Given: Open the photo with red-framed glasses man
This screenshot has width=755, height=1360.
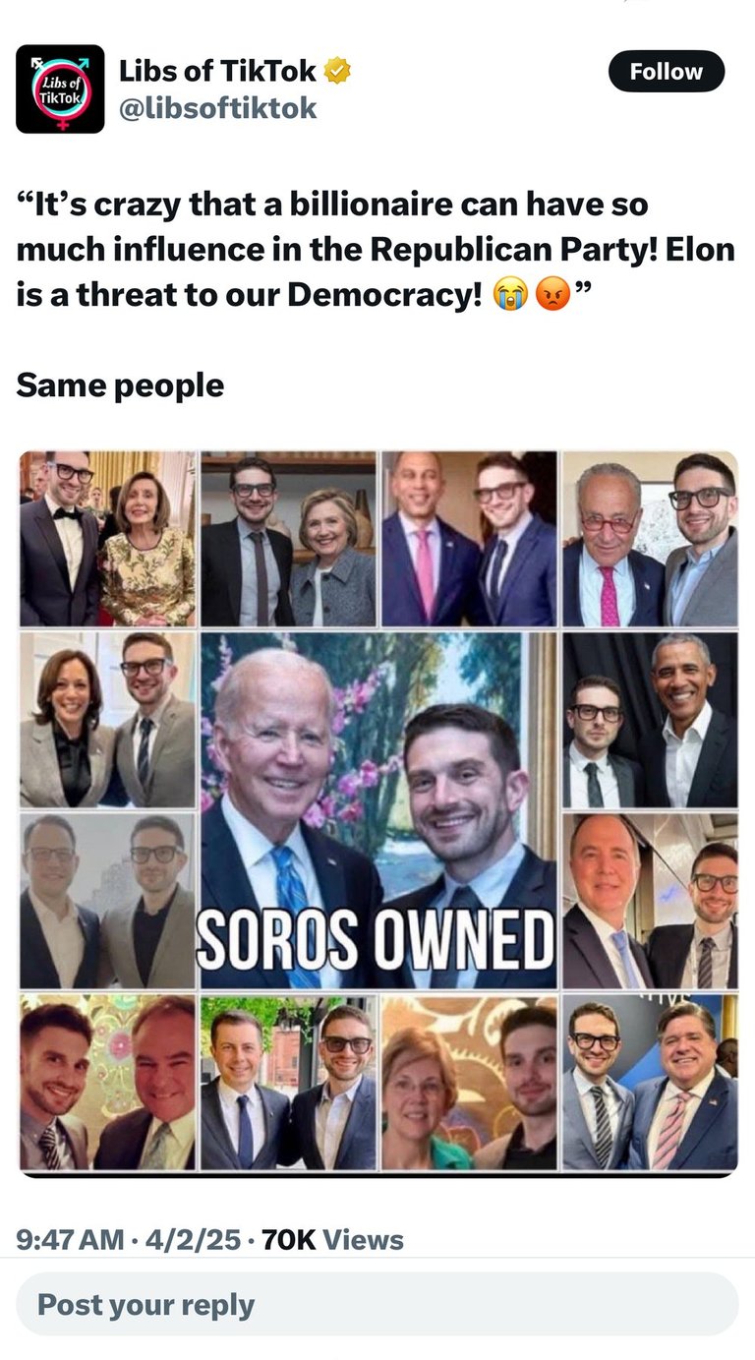Looking at the screenshot, I should [650, 539].
